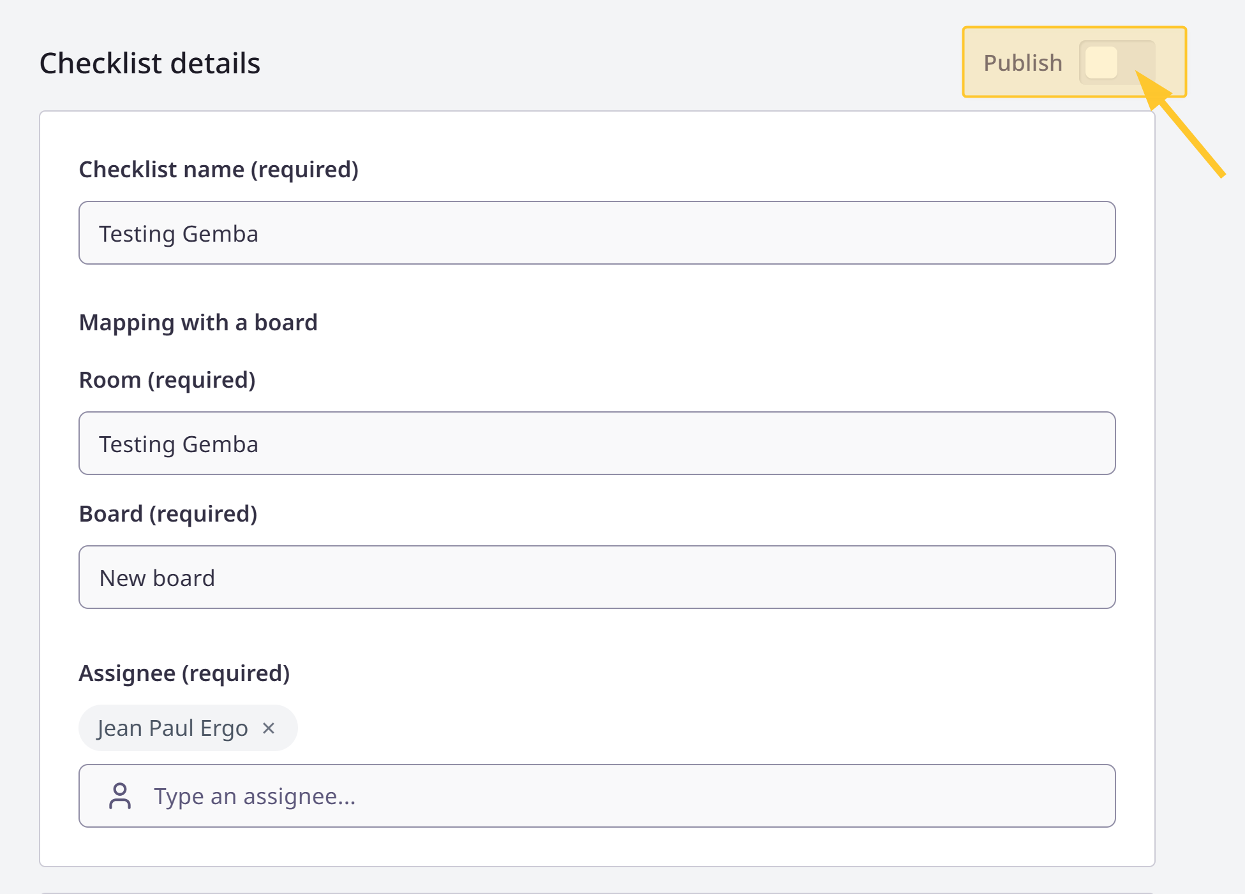This screenshot has width=1245, height=894.
Task: Click the person icon in assignee field
Action: tap(120, 796)
